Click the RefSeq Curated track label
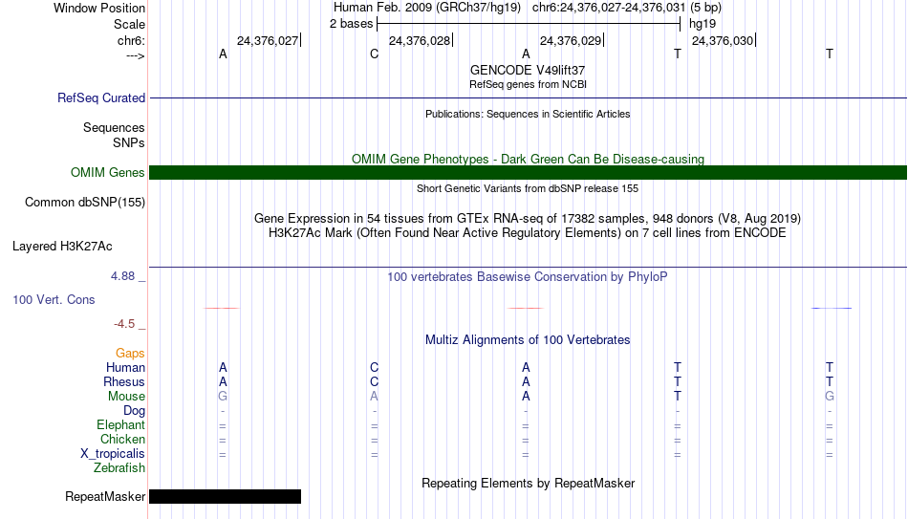This screenshot has width=908, height=519. [x=100, y=97]
